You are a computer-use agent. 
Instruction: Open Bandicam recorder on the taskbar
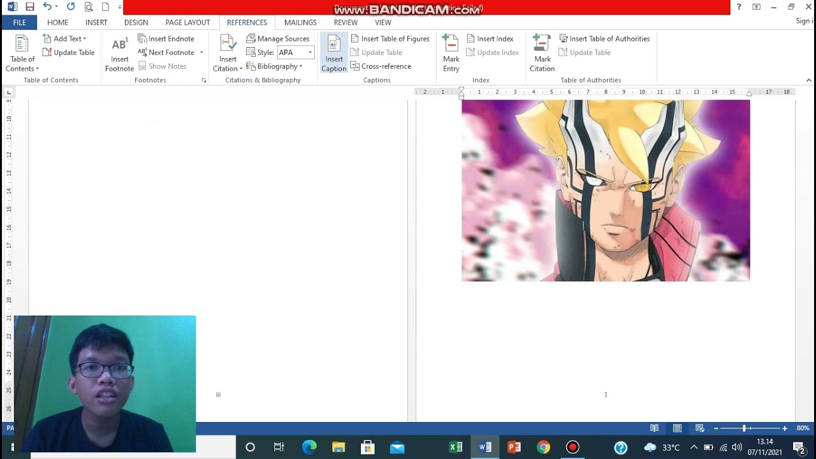(572, 448)
